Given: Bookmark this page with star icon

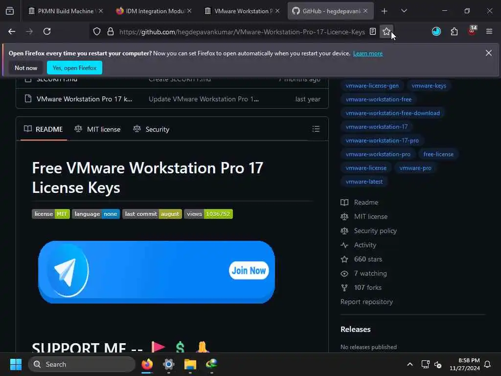Looking at the screenshot, I should point(387,31).
